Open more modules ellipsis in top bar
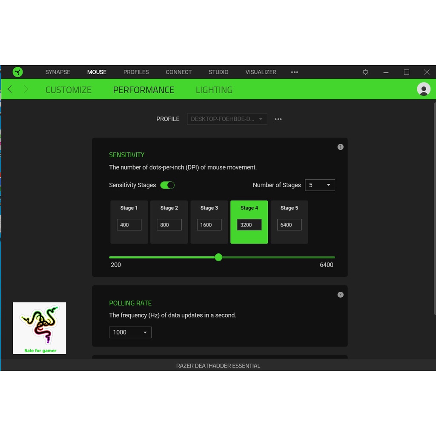The image size is (436, 436). pyautogui.click(x=294, y=72)
